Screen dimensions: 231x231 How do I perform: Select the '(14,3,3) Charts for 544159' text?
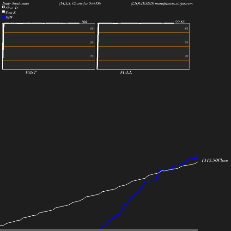point(80,3)
